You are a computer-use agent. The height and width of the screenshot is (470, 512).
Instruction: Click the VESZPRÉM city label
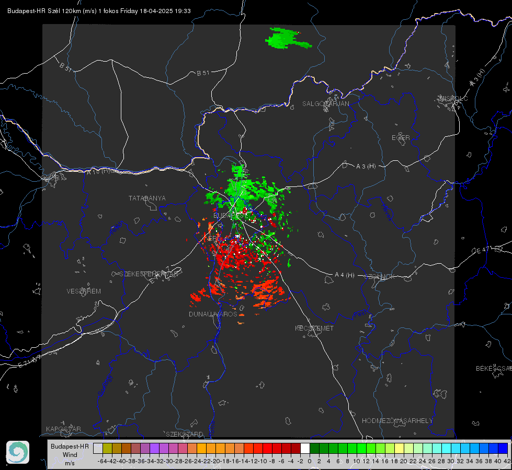click(84, 291)
